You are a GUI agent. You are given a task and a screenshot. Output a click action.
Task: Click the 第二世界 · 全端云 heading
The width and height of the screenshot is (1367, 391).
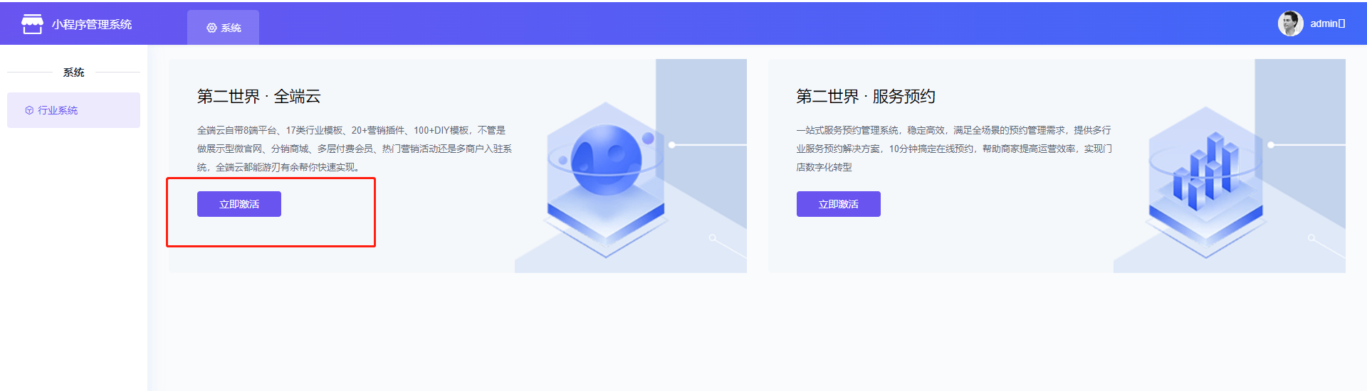coord(258,96)
